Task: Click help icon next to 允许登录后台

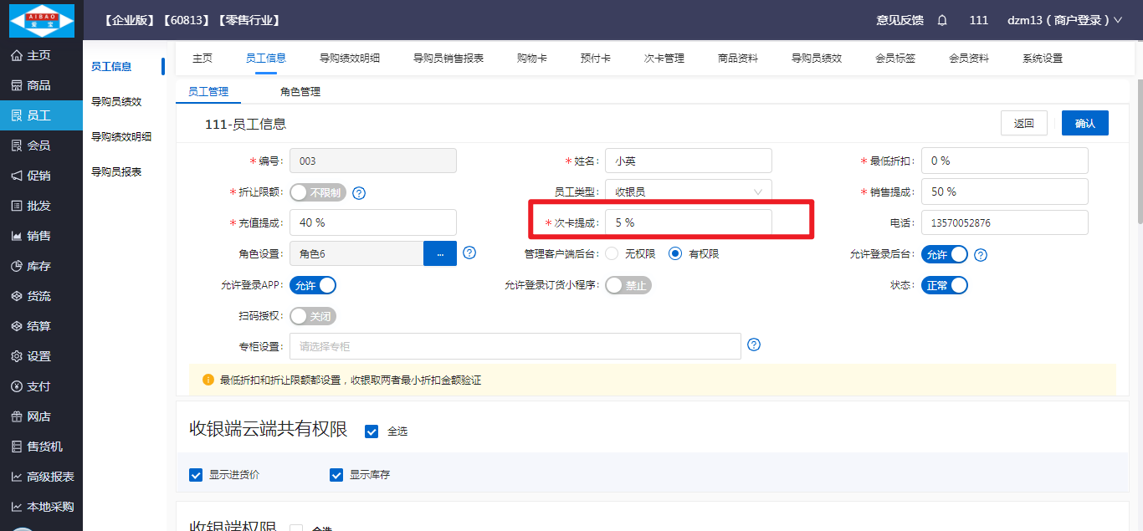Action: pyautogui.click(x=981, y=255)
